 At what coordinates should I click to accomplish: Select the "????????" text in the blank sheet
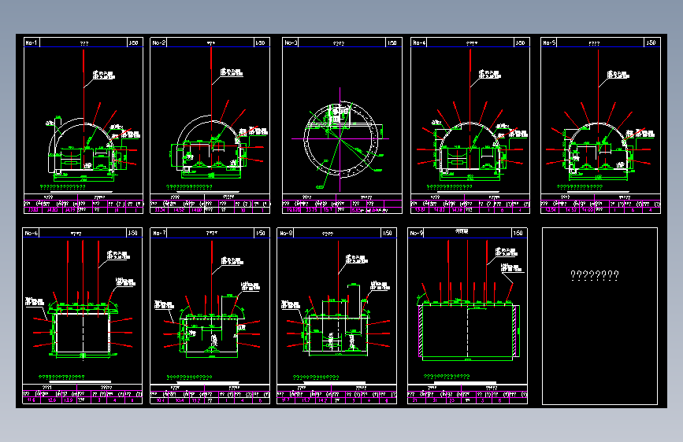[x=595, y=275]
